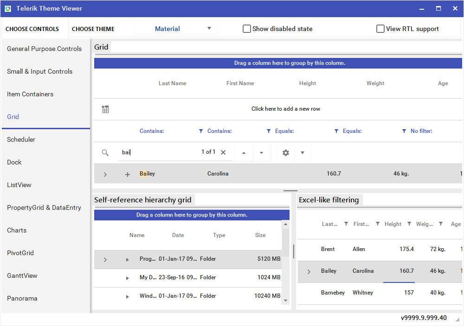Open Height column filter funnel in Excel-like grid
The image size is (464, 326).
[409, 224]
